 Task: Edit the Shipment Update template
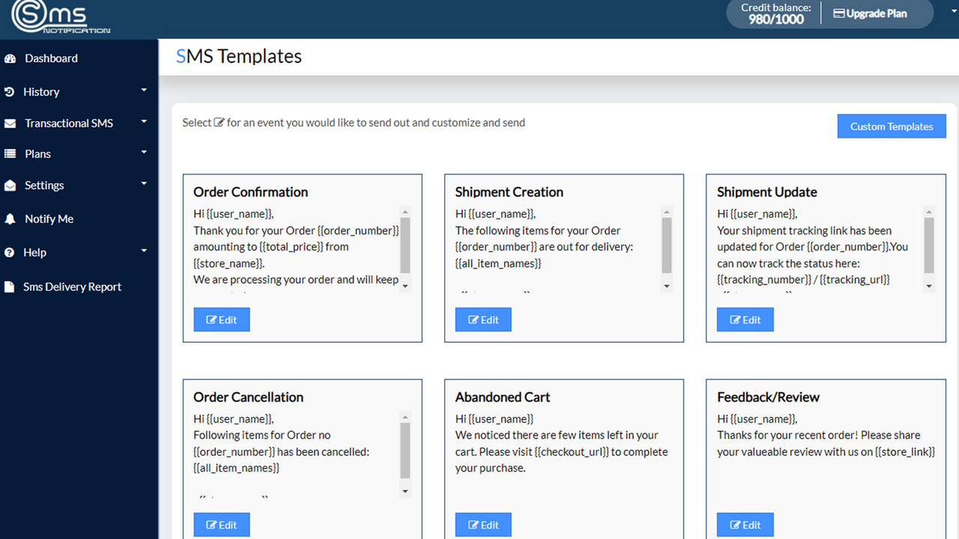[x=745, y=320]
